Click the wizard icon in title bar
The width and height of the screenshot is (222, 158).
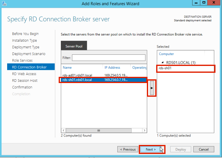point(4,3)
